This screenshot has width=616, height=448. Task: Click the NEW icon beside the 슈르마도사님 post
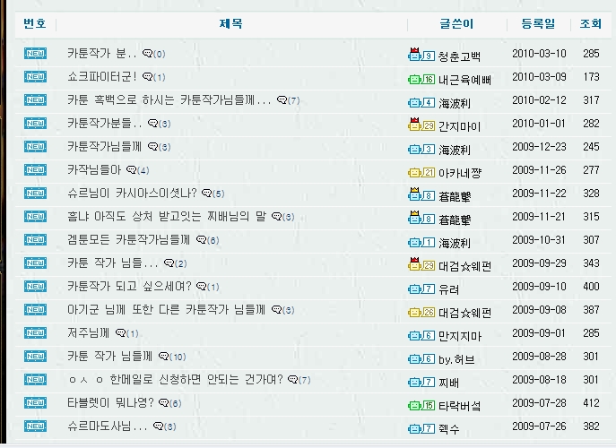pos(34,426)
